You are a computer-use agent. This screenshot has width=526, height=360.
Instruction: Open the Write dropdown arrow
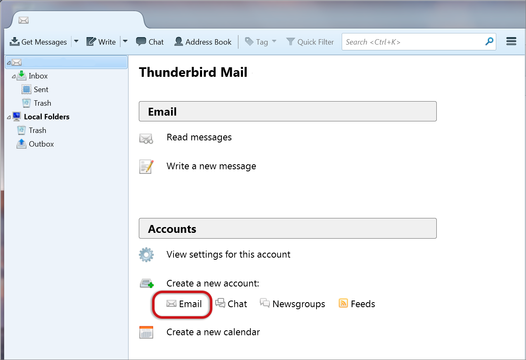pyautogui.click(x=125, y=41)
